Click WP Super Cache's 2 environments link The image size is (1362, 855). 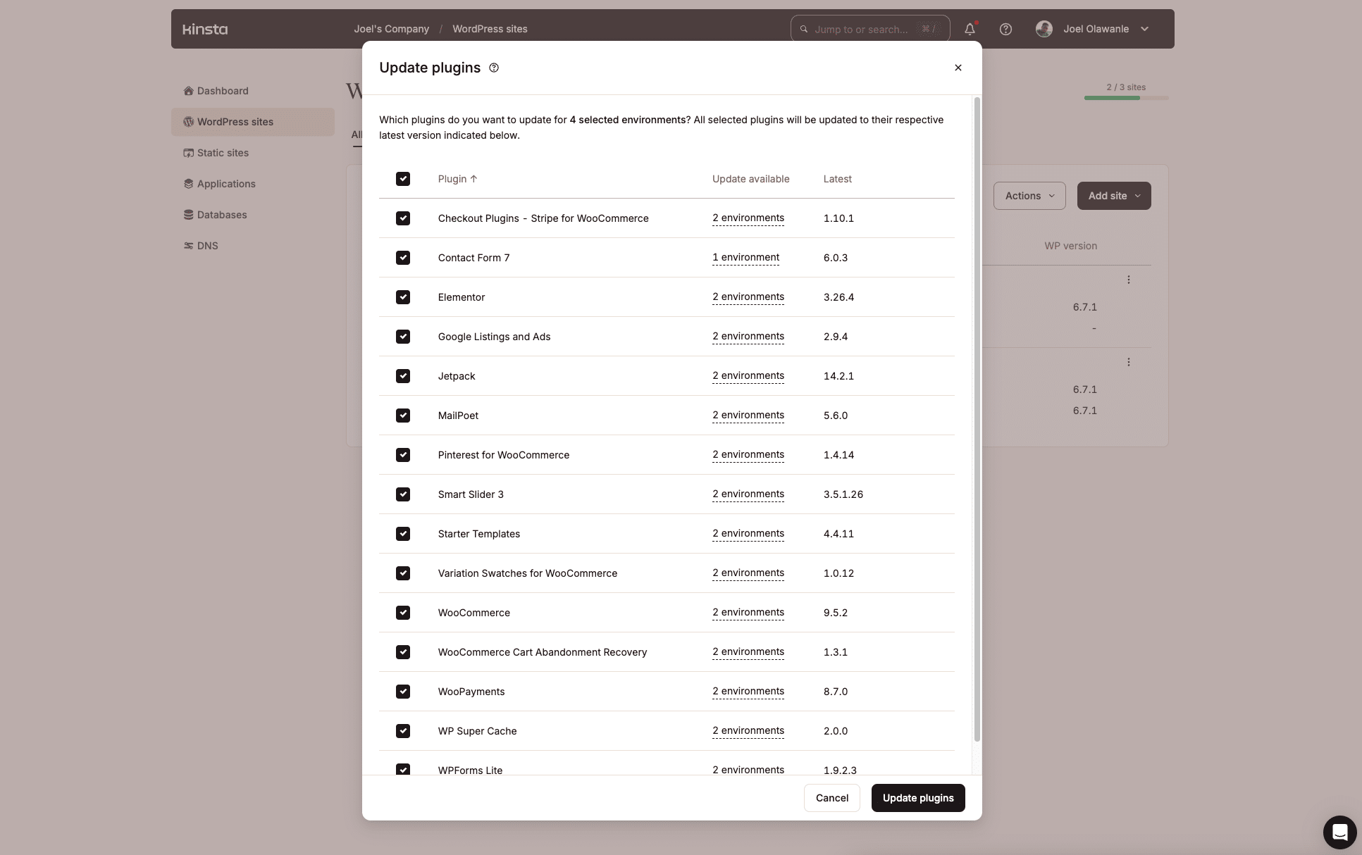[x=748, y=731]
